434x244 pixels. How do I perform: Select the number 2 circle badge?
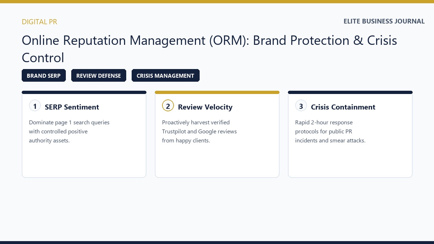pos(168,106)
